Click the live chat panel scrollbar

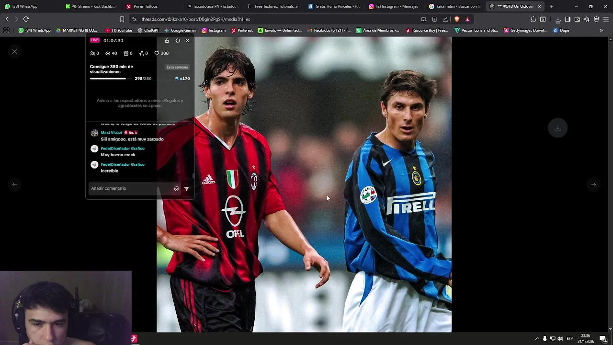(193, 175)
